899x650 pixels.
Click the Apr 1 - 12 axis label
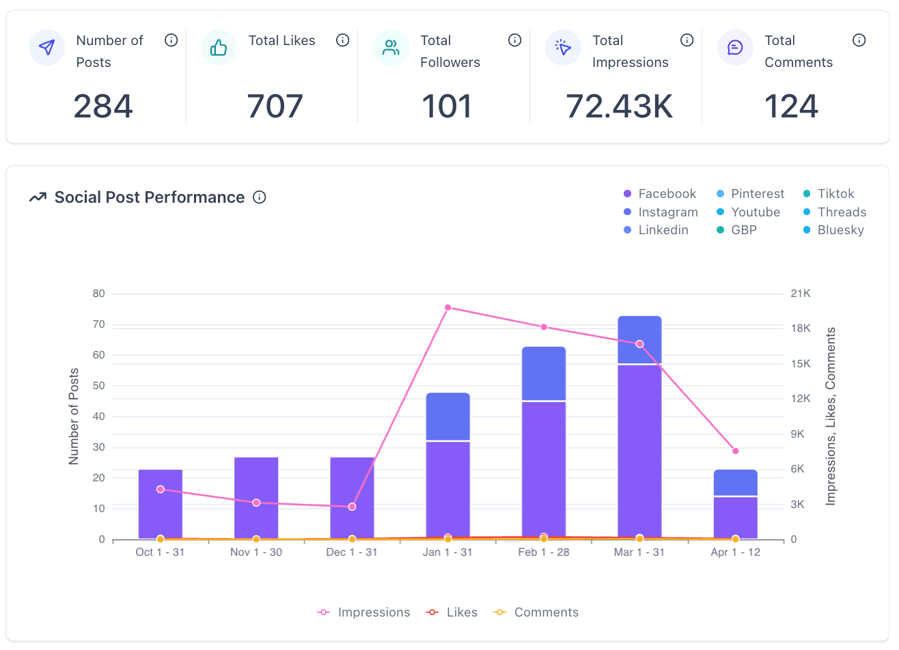click(736, 552)
